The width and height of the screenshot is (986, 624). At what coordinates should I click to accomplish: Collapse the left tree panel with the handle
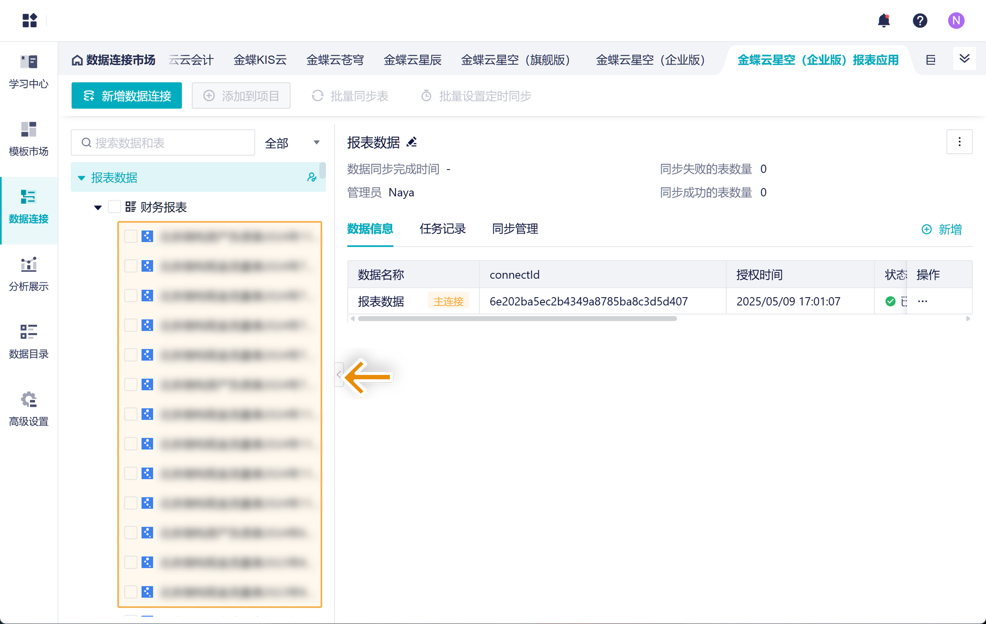(x=339, y=375)
